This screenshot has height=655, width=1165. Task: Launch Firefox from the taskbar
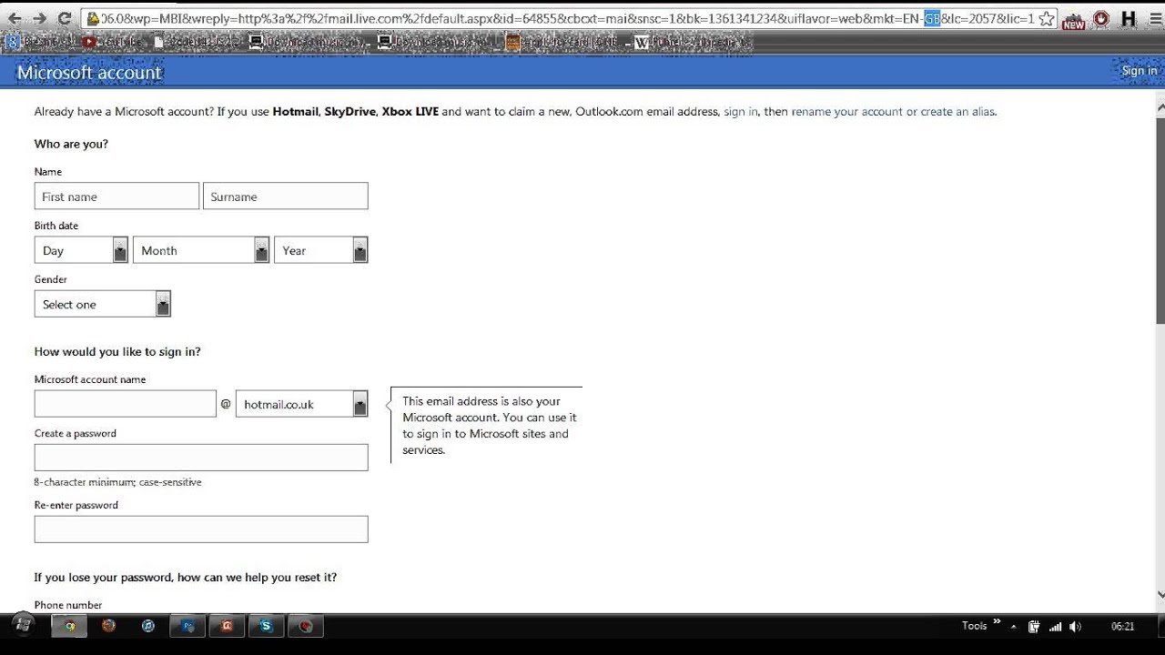(109, 626)
